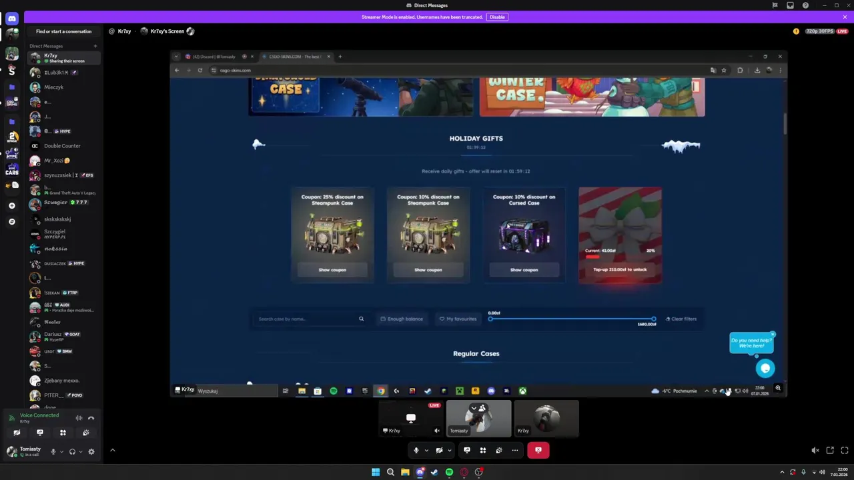854x480 pixels.
Task: Unmute the Kr7xy stream audio icon
Action: (437, 431)
